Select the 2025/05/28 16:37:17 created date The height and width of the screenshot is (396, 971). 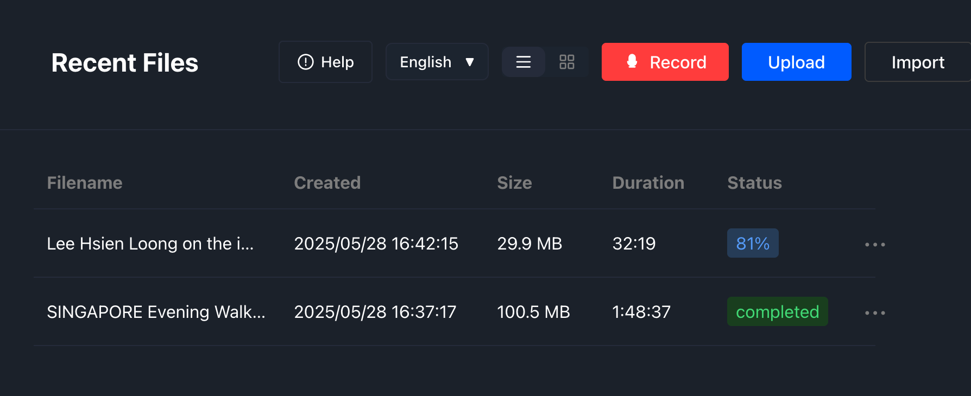coord(375,312)
